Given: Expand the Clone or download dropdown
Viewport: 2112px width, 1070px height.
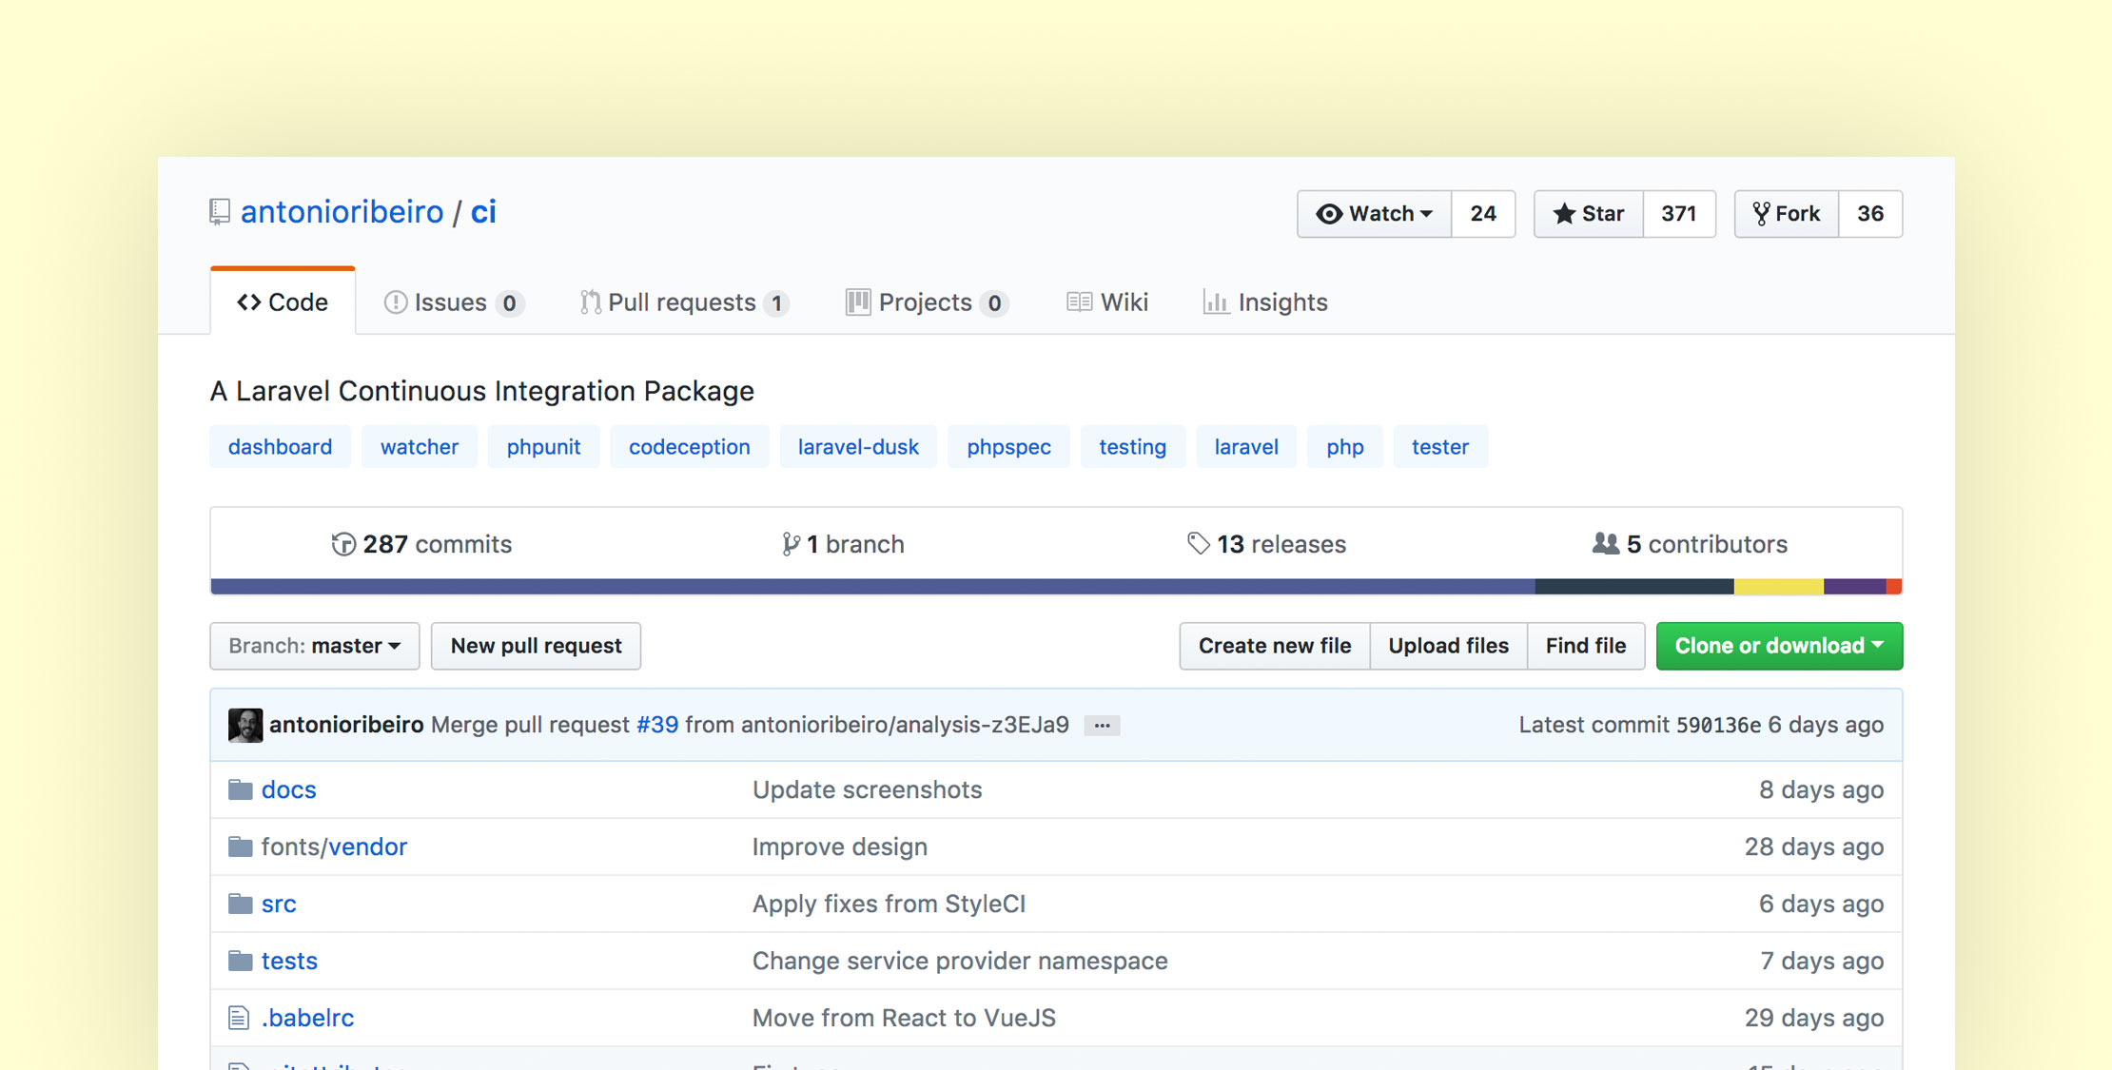Looking at the screenshot, I should [x=1781, y=644].
